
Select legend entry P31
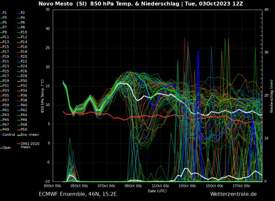[5, 86]
